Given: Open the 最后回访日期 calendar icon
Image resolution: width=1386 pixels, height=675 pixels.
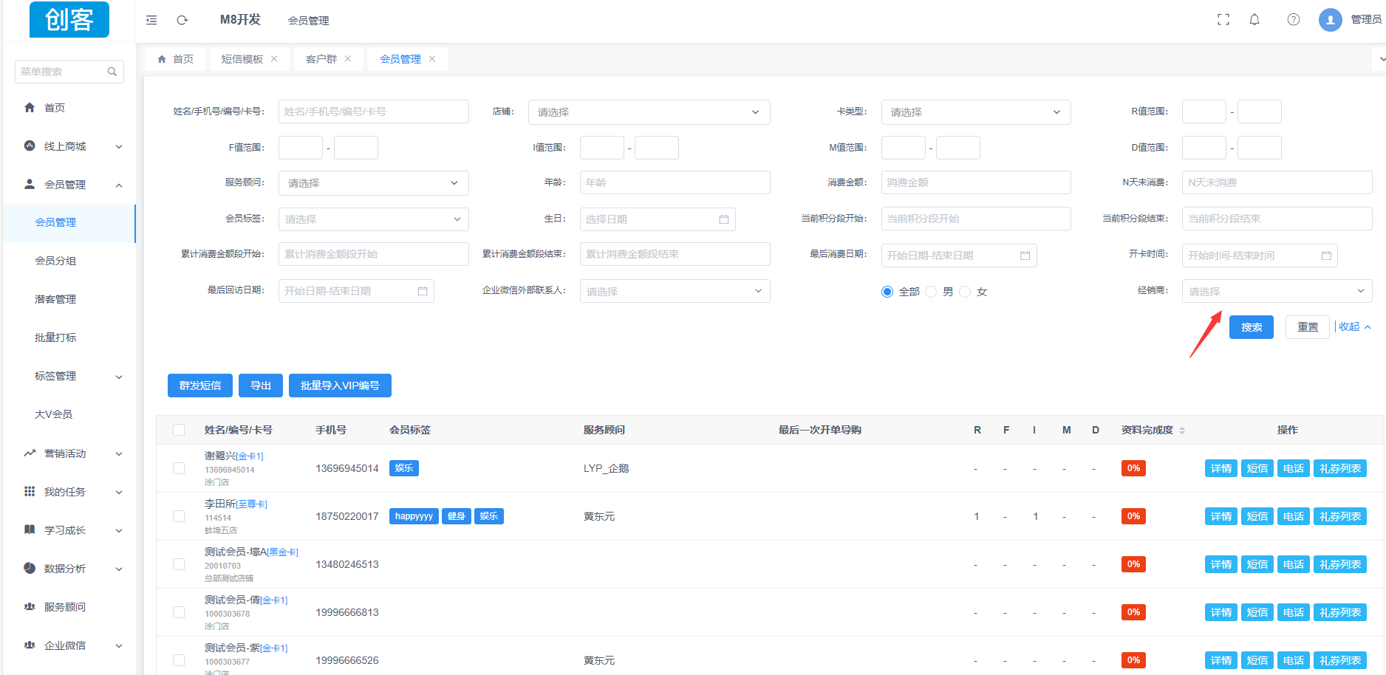Looking at the screenshot, I should pos(423,291).
